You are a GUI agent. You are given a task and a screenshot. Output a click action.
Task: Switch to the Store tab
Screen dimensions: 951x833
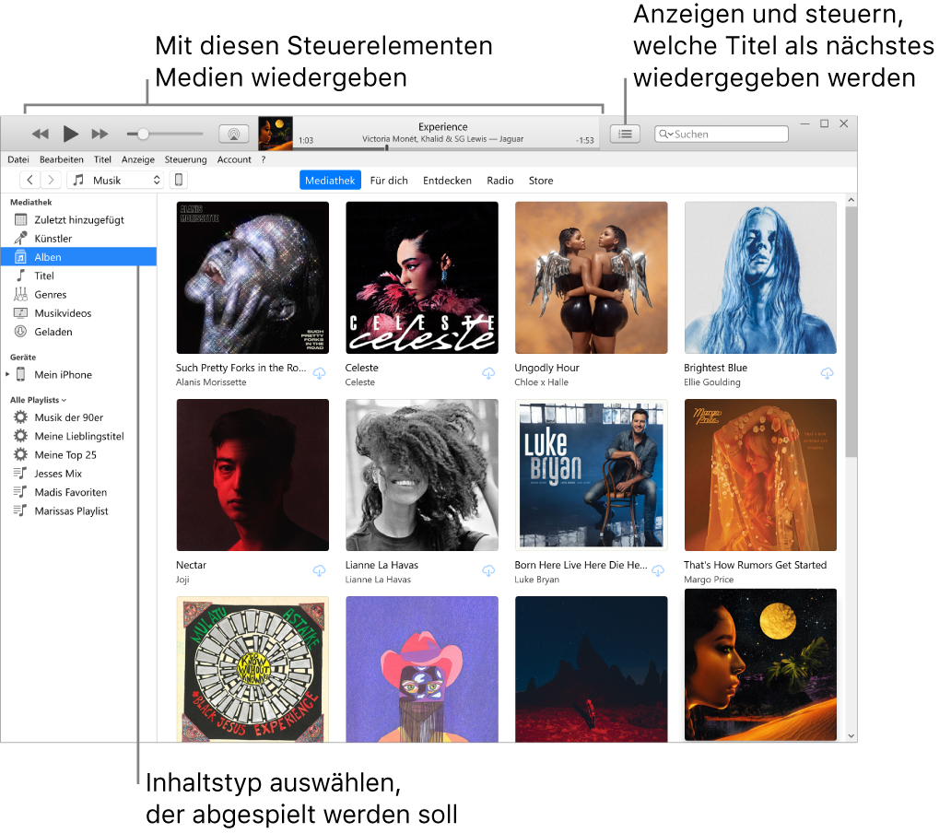[540, 180]
